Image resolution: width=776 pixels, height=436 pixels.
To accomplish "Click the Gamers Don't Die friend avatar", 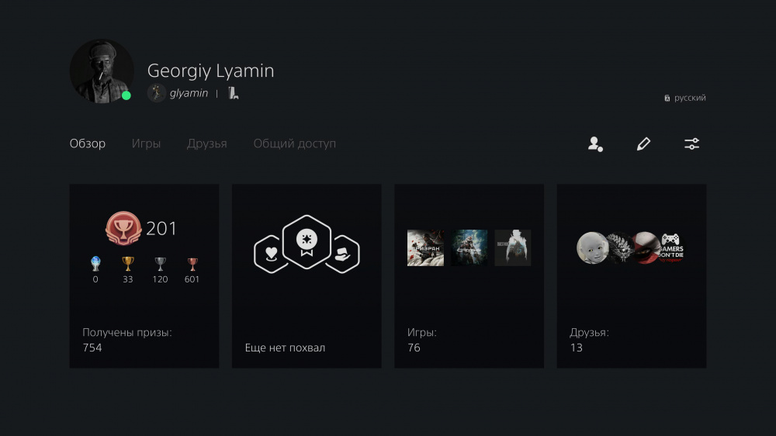I will coord(671,248).
